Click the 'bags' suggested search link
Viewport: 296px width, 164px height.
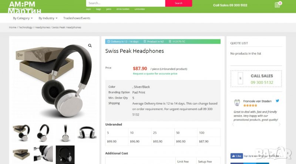(98, 9)
